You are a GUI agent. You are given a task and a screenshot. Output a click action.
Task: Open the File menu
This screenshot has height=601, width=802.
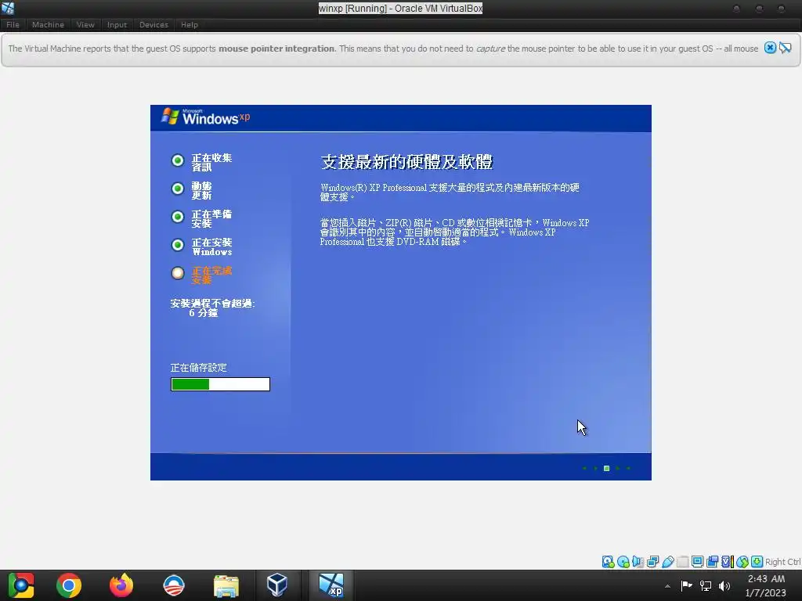tap(13, 24)
